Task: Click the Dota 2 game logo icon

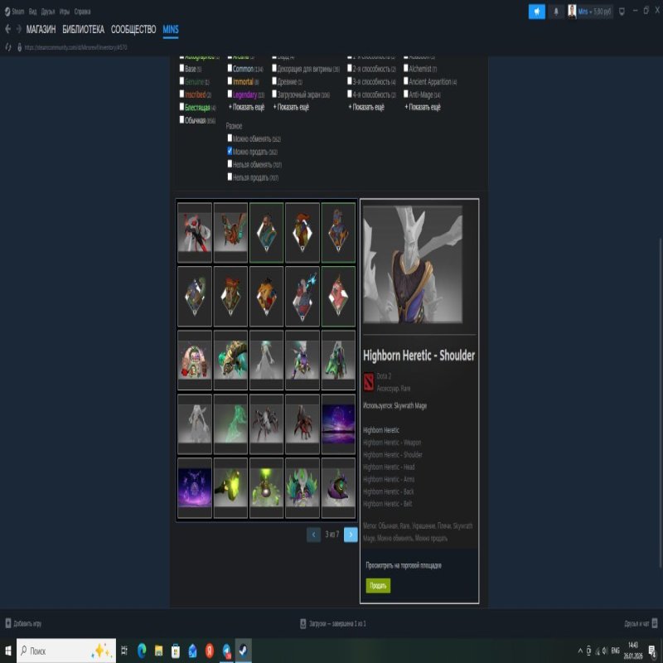Action: 369,381
